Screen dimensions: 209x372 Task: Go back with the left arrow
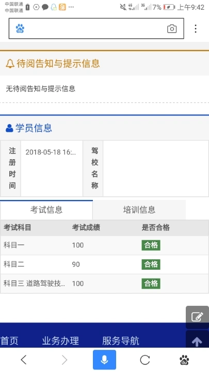23,360
